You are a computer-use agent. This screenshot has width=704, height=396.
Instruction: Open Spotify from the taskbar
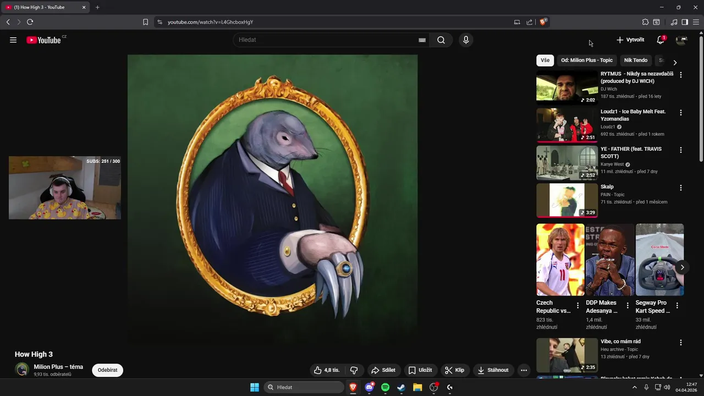click(386, 387)
